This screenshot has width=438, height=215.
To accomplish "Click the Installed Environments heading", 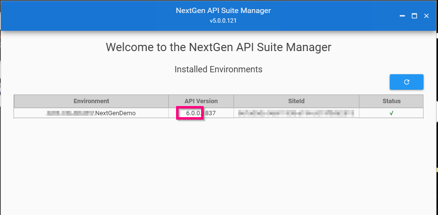I will click(219, 69).
